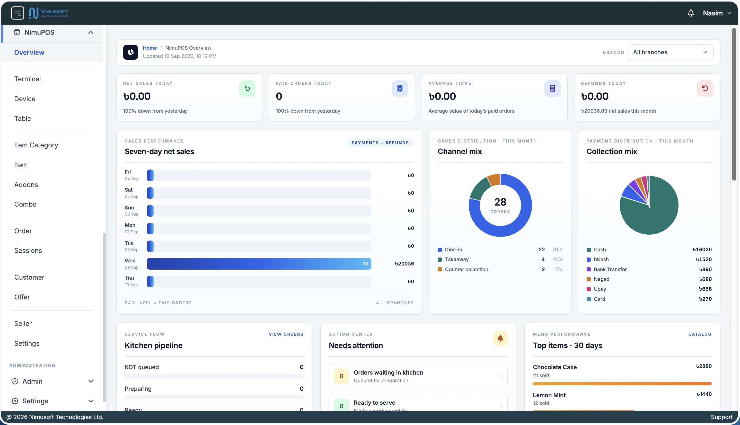
Task: Click the Cash legend color swatch
Action: 588,250
